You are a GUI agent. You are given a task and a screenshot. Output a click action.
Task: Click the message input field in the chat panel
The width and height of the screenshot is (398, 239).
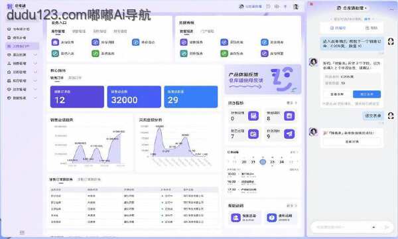(343, 227)
